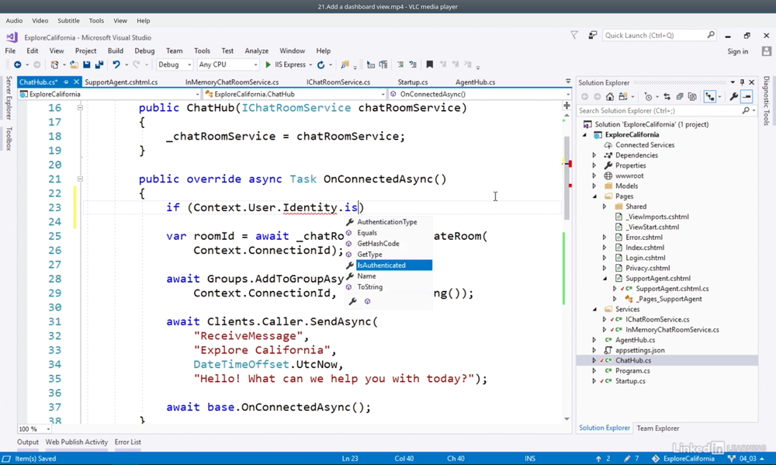The width and height of the screenshot is (776, 465).
Task: Switch to SupportAgent.cshtml.cs tab
Action: tap(121, 82)
